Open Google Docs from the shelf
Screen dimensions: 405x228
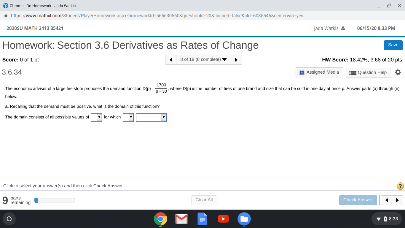click(202, 219)
